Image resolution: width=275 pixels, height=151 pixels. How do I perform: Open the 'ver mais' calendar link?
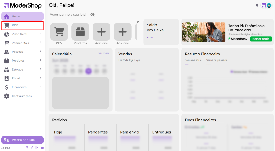(x=103, y=53)
